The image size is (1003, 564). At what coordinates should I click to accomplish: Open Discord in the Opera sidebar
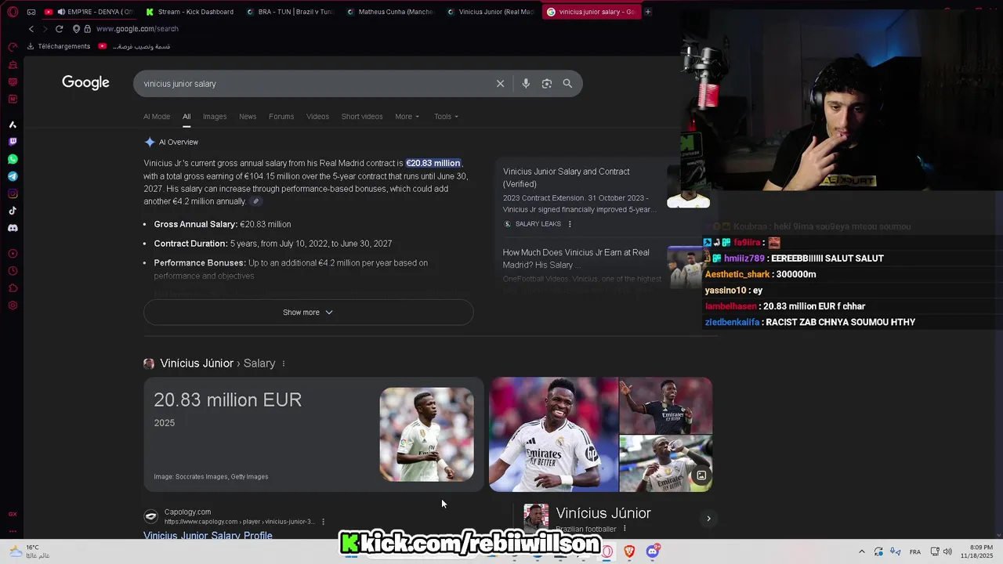coord(13,228)
